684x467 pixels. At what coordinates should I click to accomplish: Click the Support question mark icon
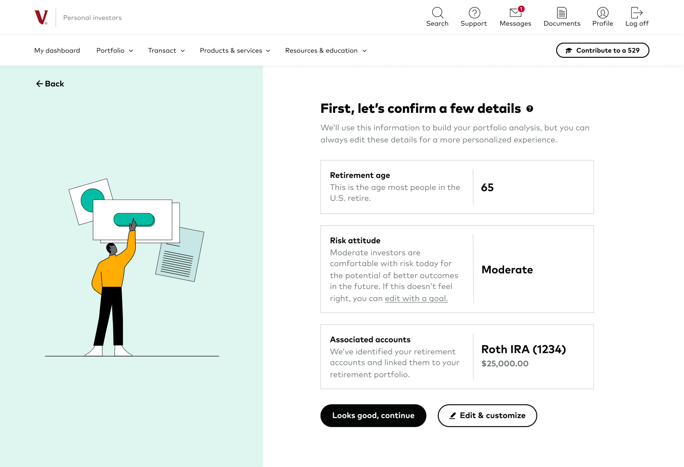474,13
